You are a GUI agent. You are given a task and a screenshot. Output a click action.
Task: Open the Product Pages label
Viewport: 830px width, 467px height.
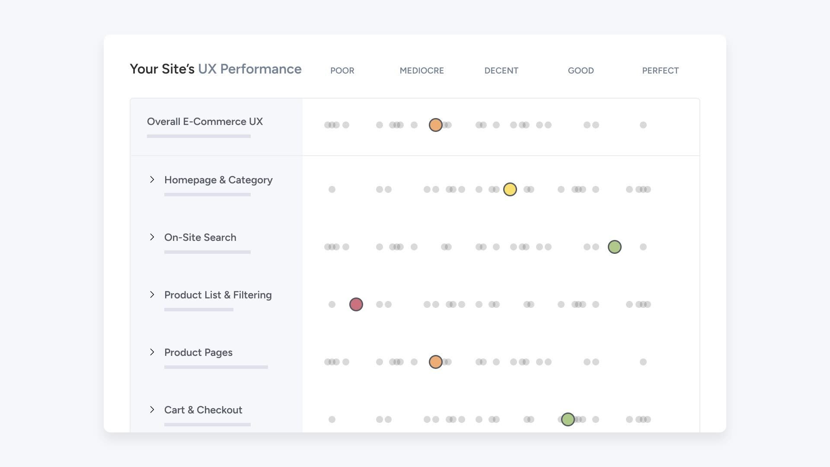[x=198, y=352]
